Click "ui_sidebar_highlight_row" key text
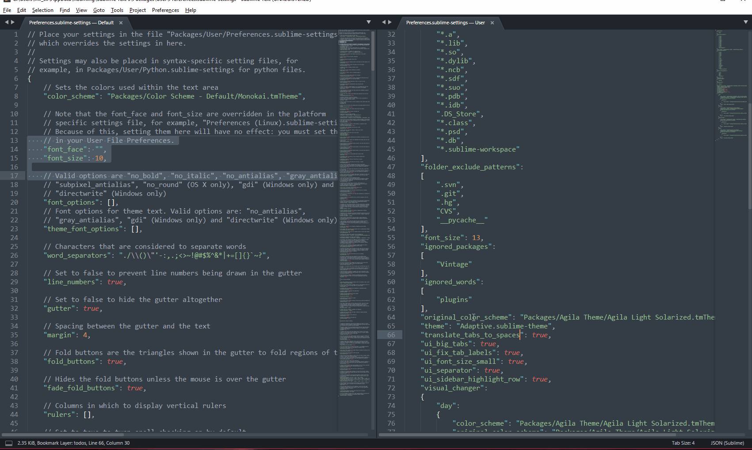752x450 pixels. point(472,379)
